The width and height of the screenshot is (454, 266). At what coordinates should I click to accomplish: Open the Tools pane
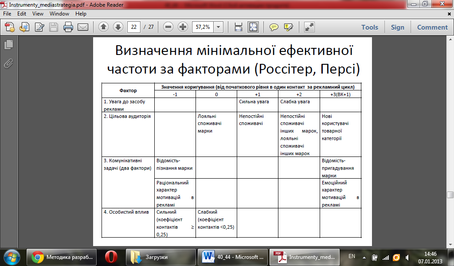370,27
